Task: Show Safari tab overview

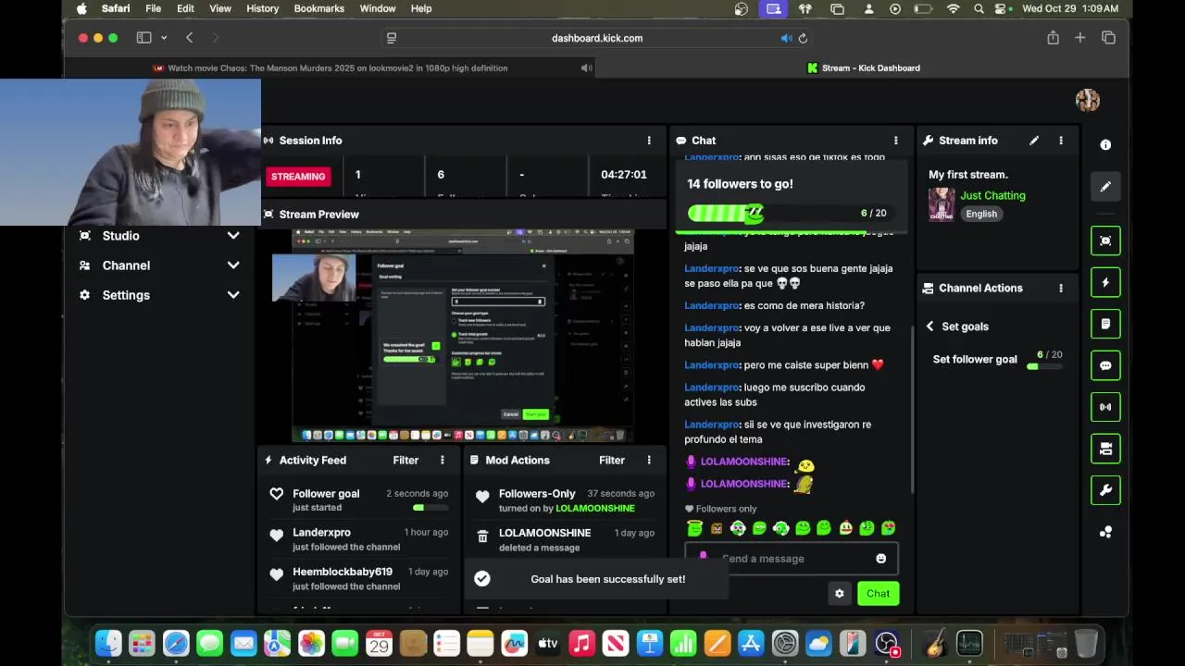Action: click(1108, 38)
